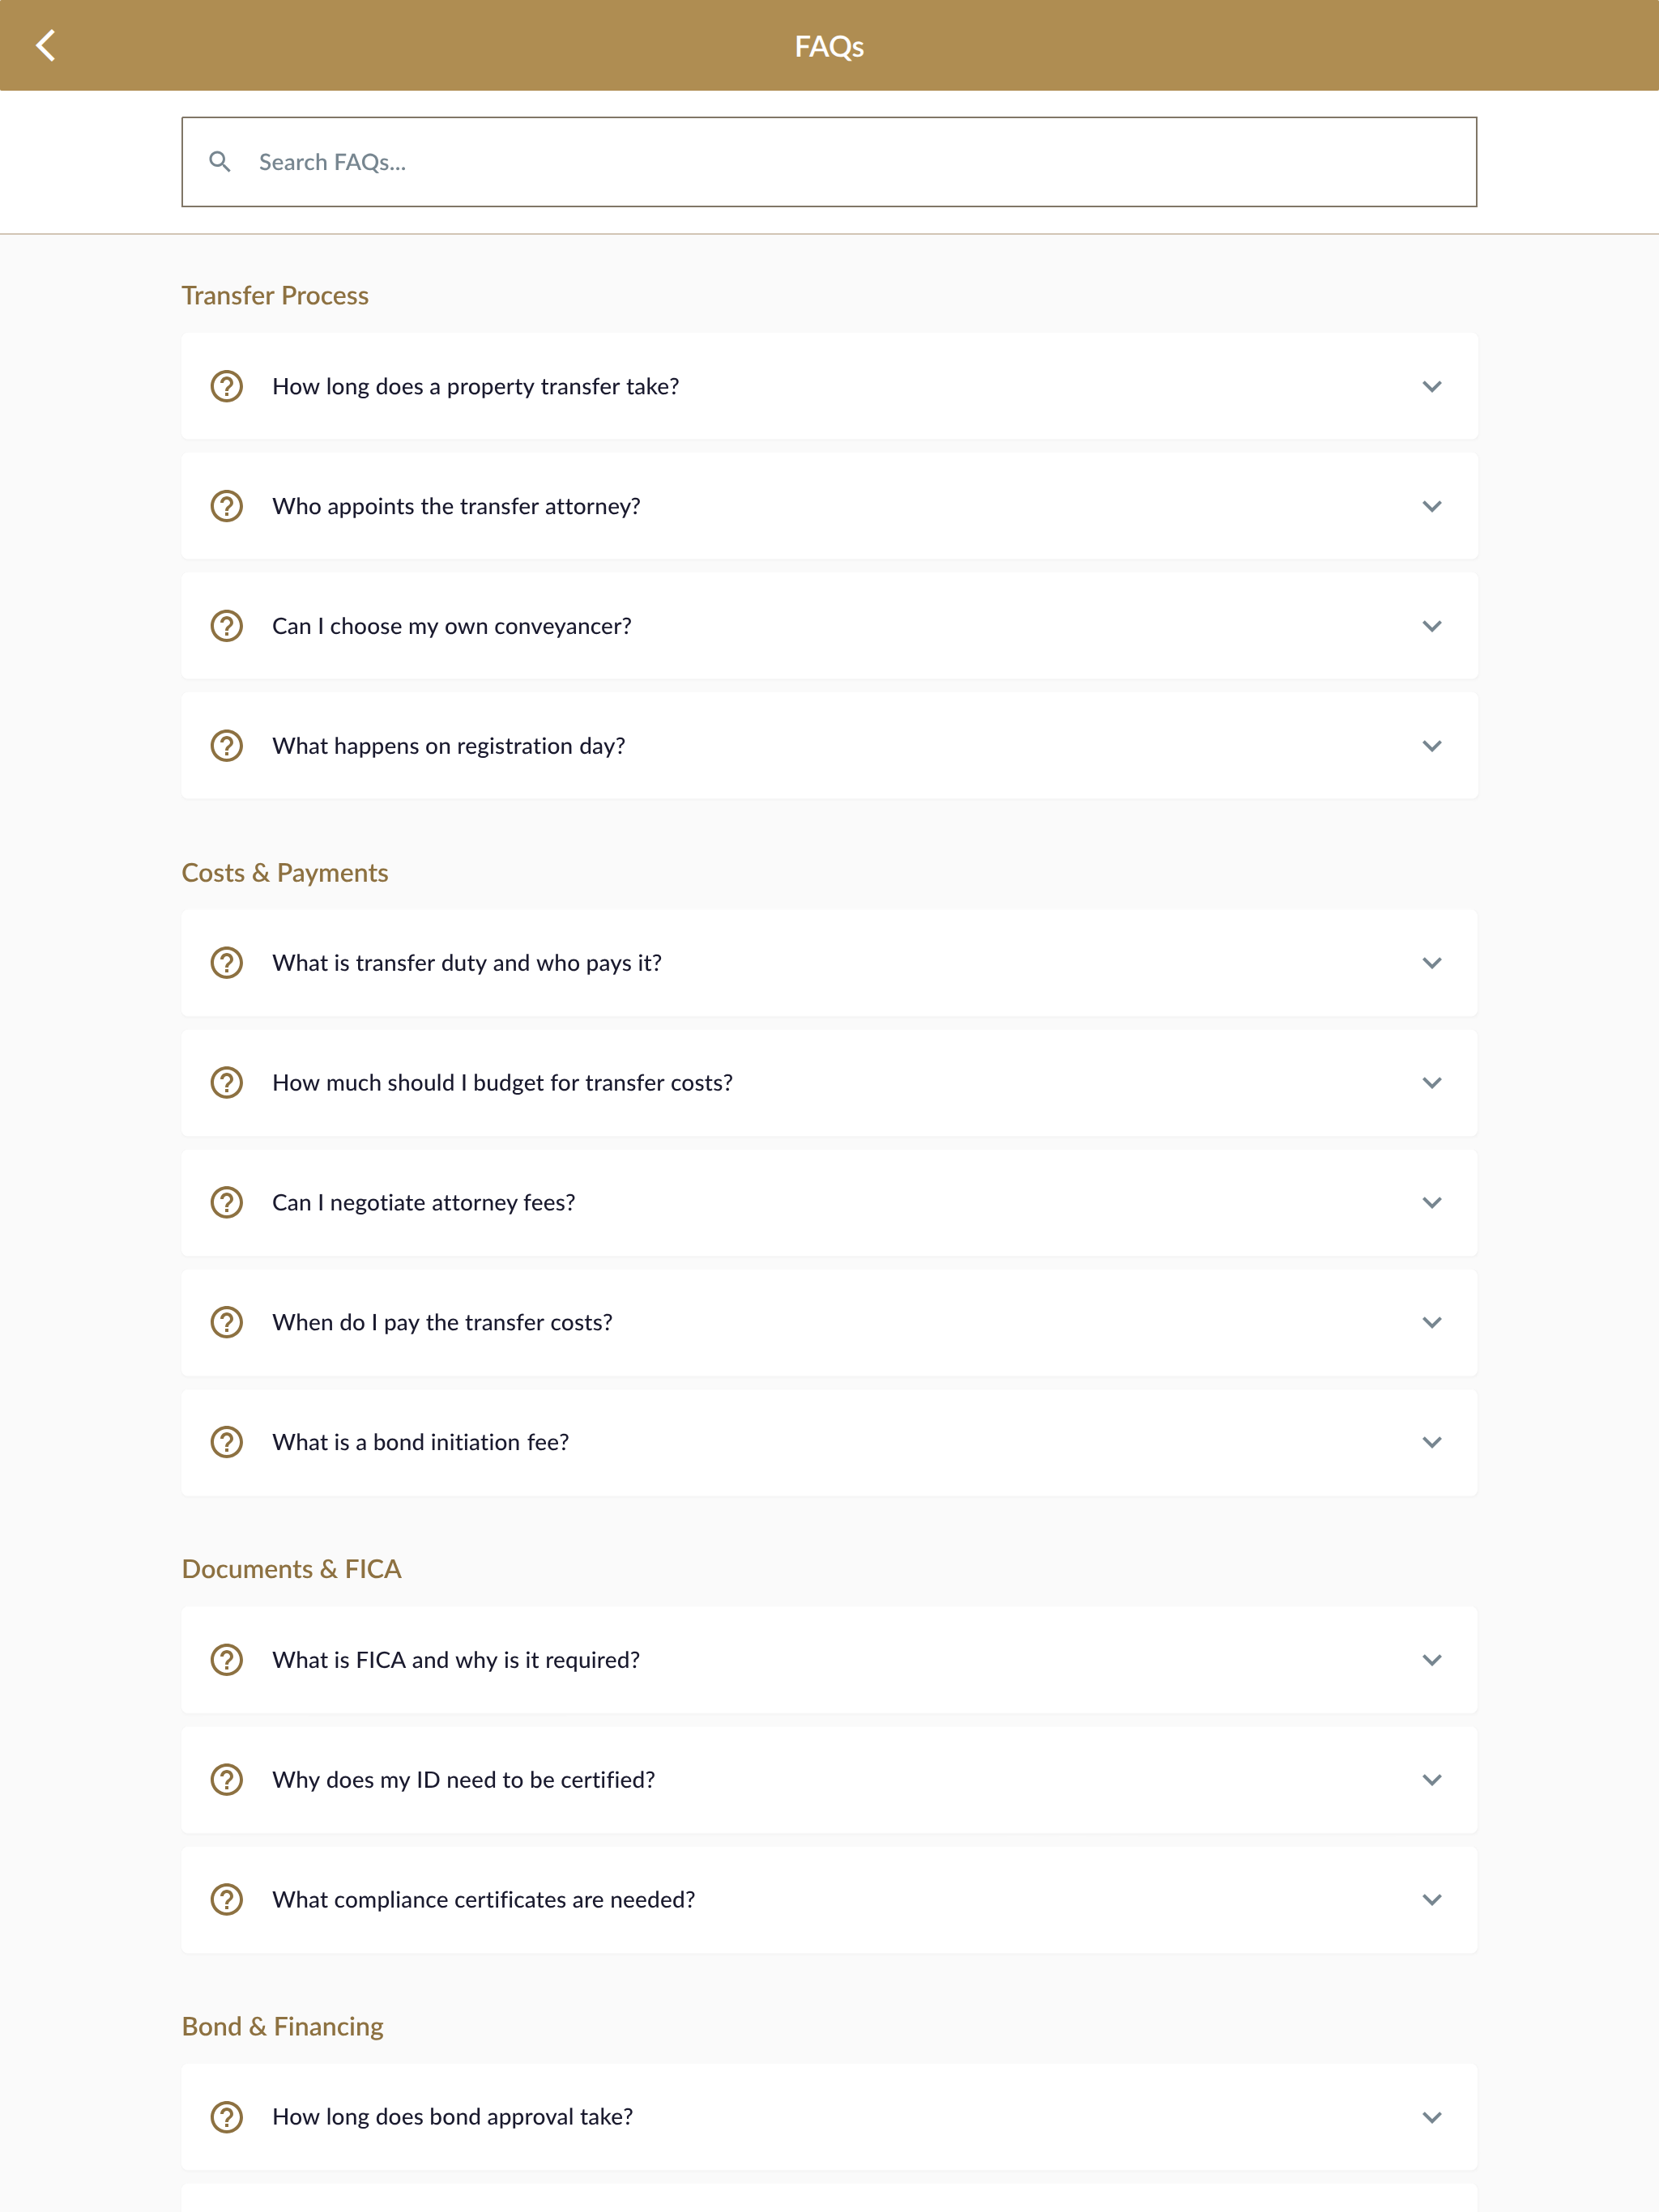Click question icon beside property transfer duration
Image resolution: width=1659 pixels, height=2212 pixels.
(227, 386)
